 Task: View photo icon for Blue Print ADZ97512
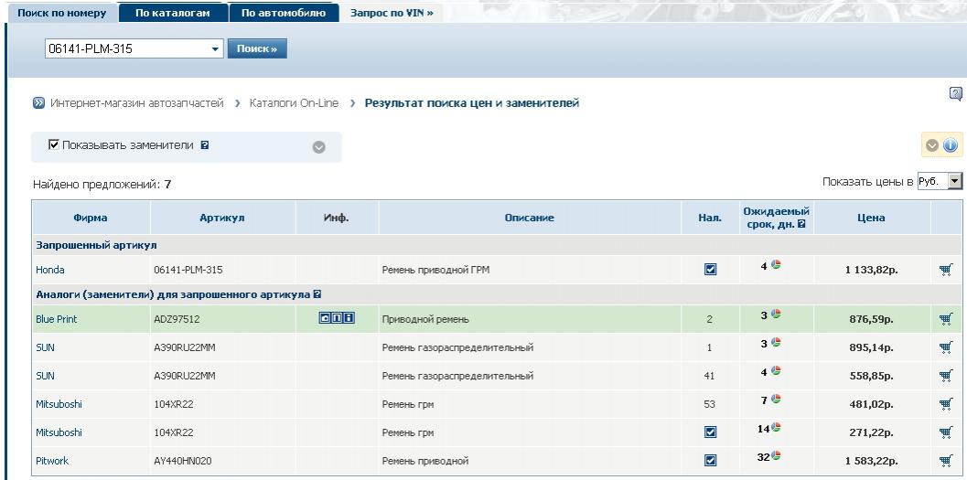(325, 318)
